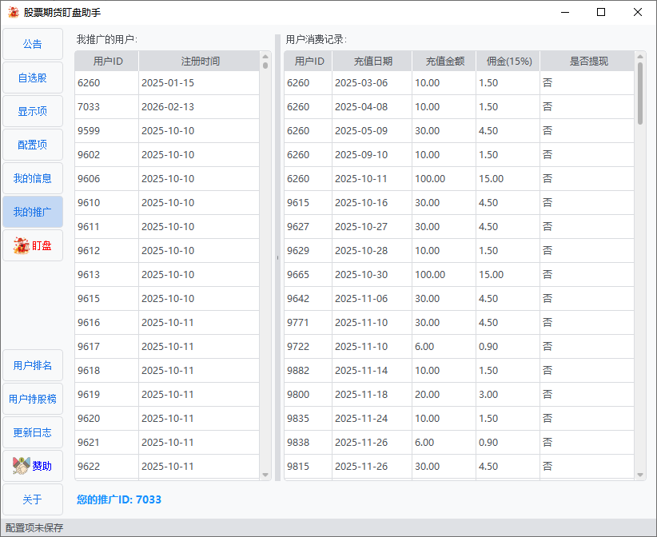Click status bar text 配置项未保存
This screenshot has height=537, width=657.
tap(34, 527)
